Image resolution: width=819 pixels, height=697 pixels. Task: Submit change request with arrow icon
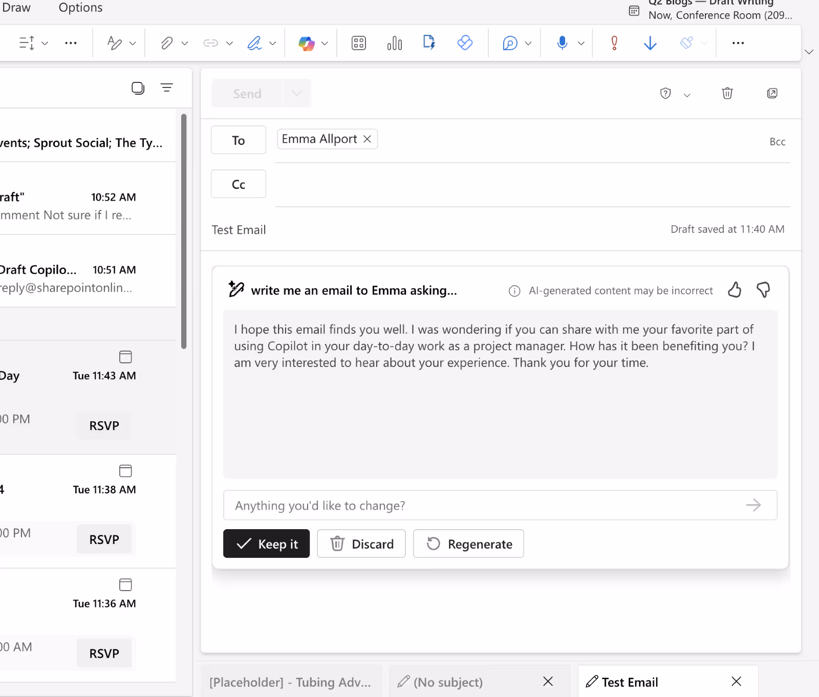tap(753, 505)
